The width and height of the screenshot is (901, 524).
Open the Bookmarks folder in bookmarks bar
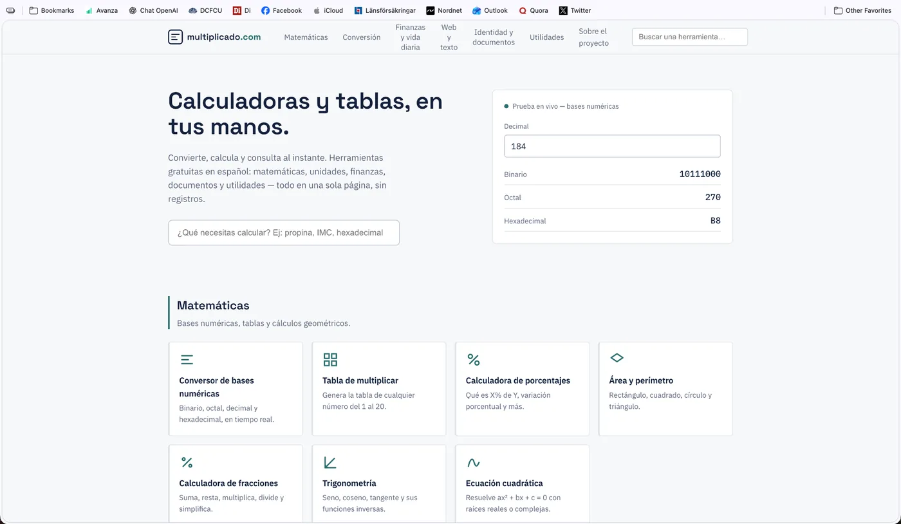click(51, 10)
